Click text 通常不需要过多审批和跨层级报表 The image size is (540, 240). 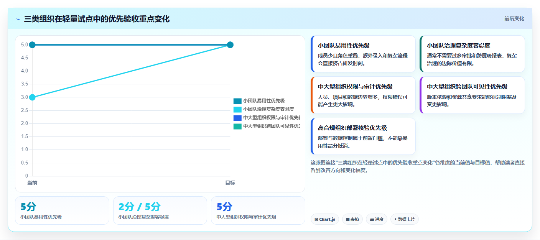[x=464, y=56]
